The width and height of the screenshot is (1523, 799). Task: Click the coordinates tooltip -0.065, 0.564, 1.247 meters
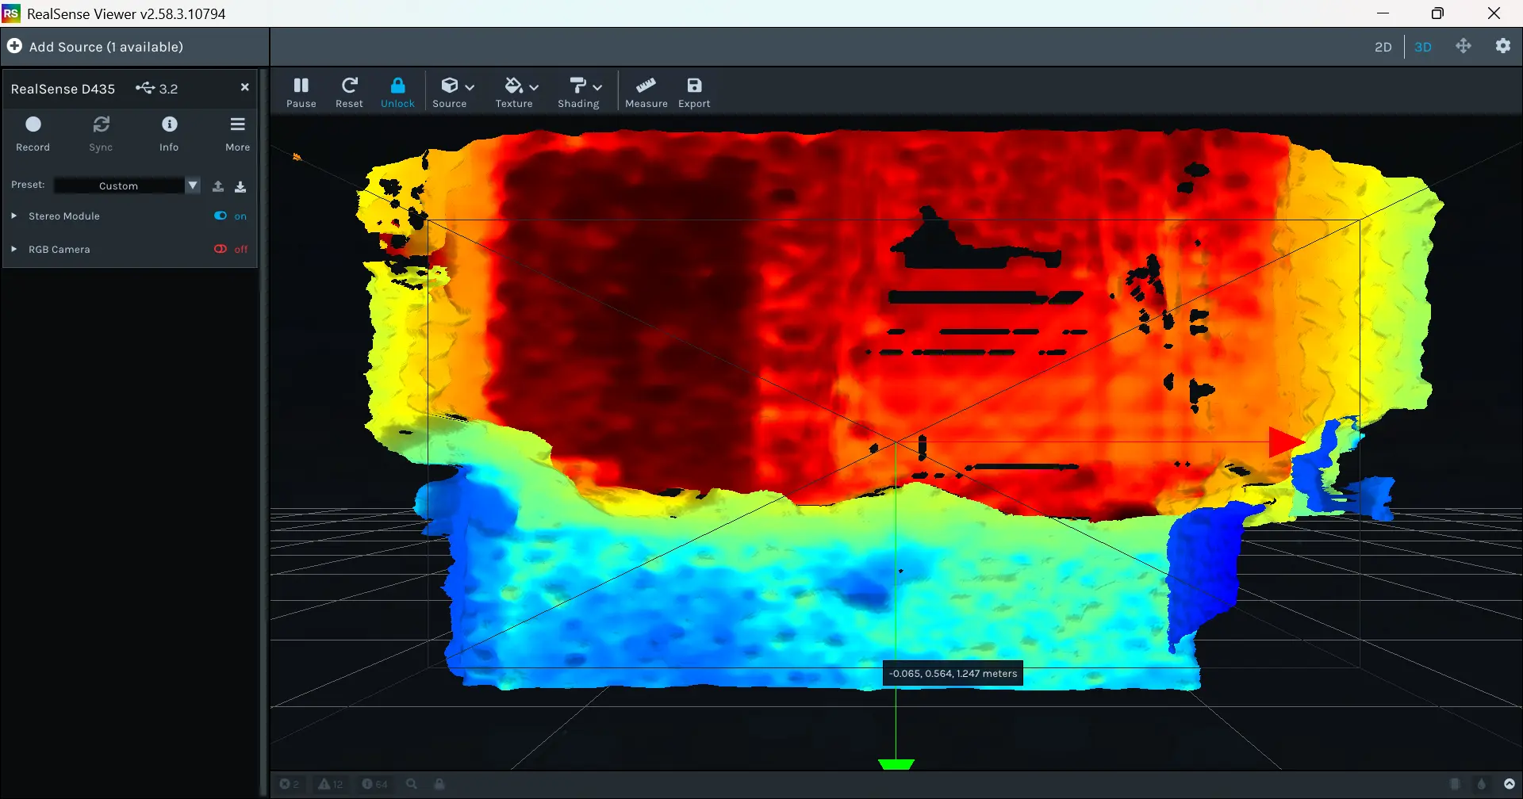click(x=953, y=673)
